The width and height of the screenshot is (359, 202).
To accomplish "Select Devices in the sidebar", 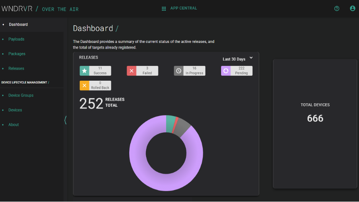I will tap(15, 110).
